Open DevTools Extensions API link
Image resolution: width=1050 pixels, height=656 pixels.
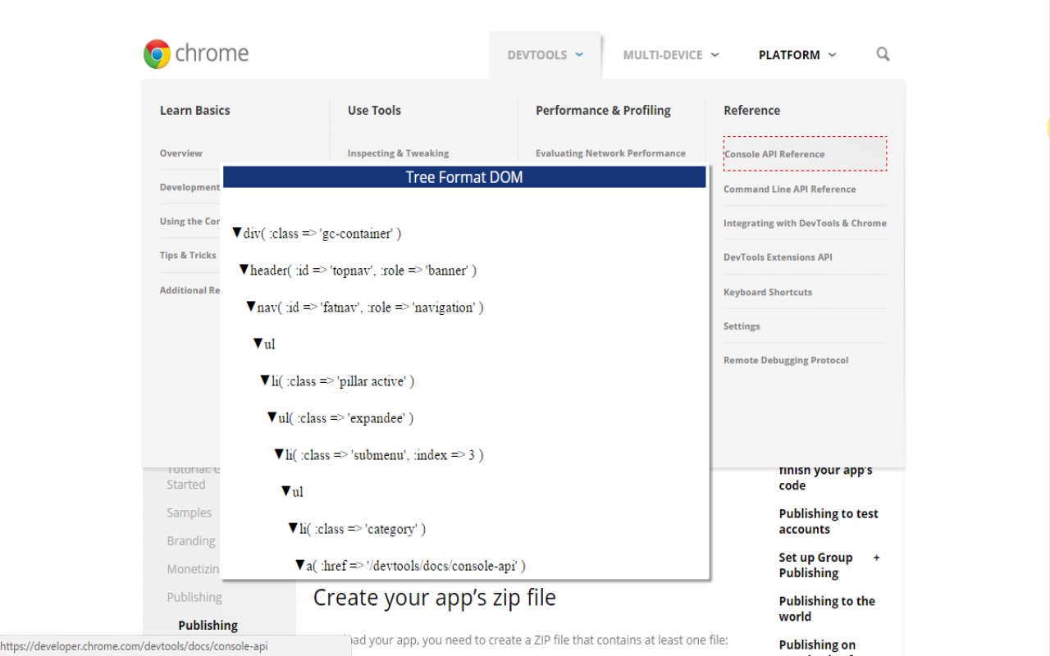pyautogui.click(x=778, y=257)
